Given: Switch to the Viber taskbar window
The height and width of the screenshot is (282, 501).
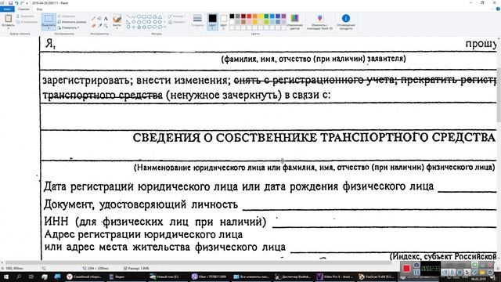Looking at the screenshot, I should pos(210,277).
